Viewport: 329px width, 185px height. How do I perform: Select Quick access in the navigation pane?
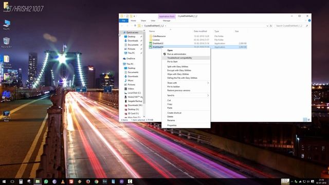point(132,32)
